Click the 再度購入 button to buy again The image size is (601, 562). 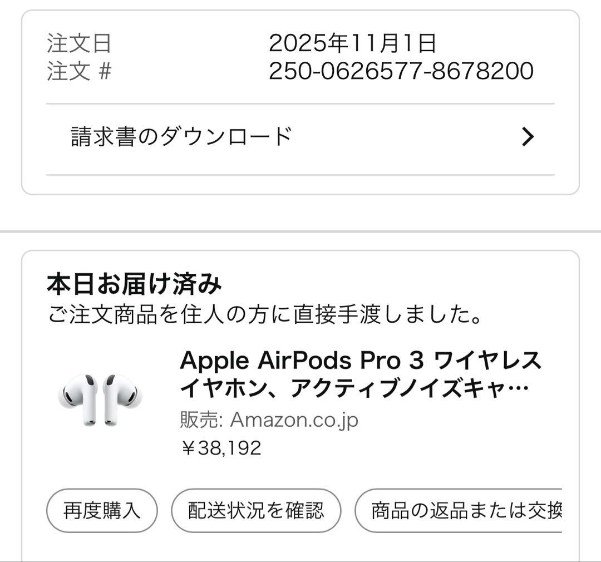[x=100, y=509]
